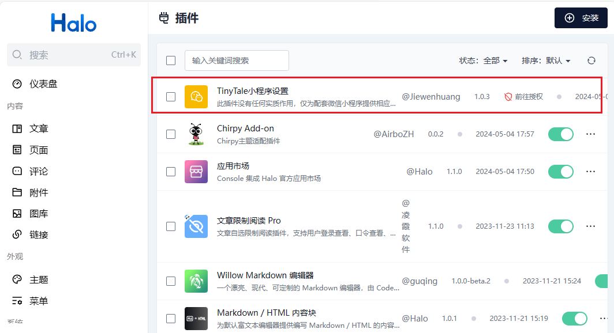Select the Chirpy Add-on row checkbox
614x333 pixels.
(171, 134)
